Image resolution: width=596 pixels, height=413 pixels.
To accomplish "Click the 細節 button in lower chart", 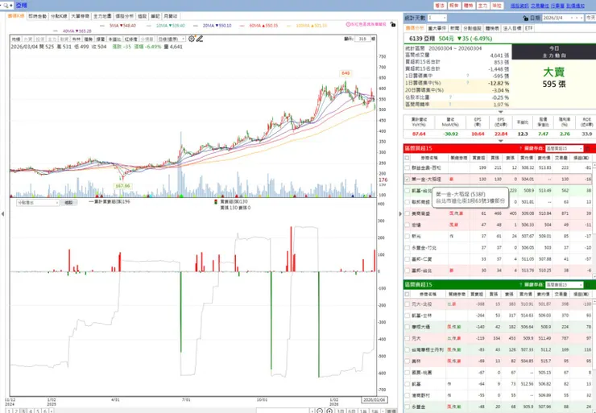I will [x=68, y=203].
